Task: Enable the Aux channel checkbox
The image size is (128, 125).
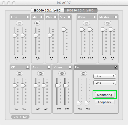Action: (x=49, y=67)
